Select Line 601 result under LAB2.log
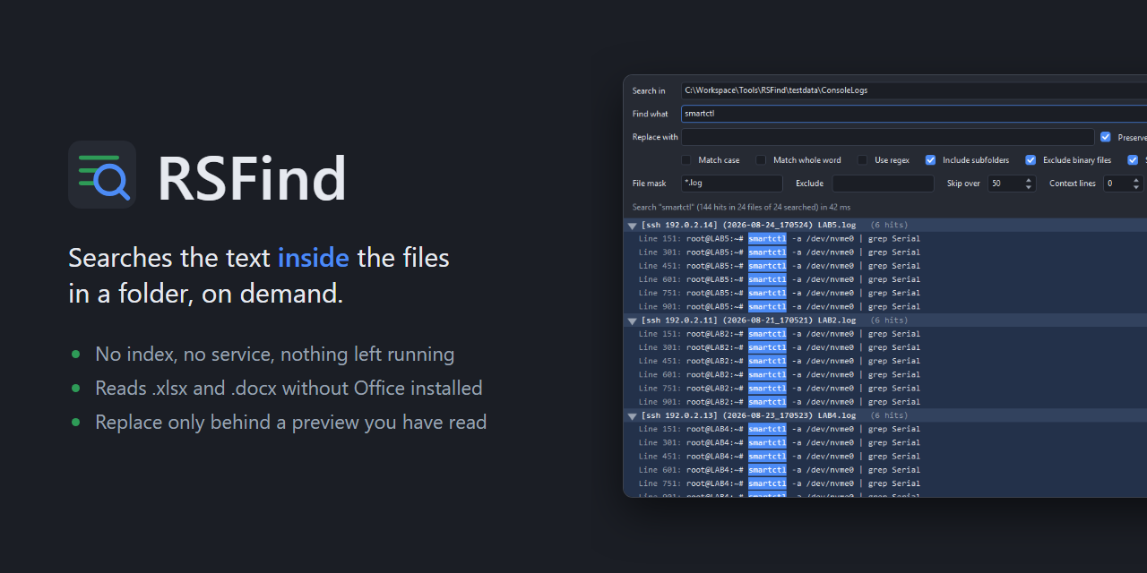This screenshot has height=573, width=1147. (x=885, y=374)
